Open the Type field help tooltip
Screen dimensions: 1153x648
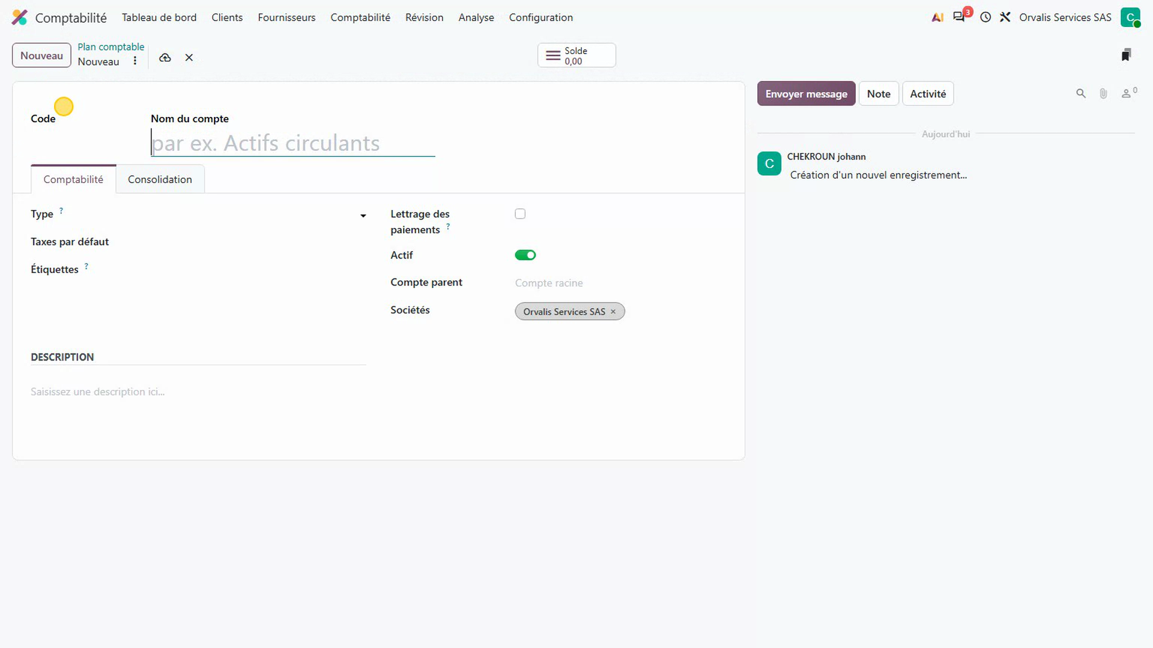(x=61, y=211)
